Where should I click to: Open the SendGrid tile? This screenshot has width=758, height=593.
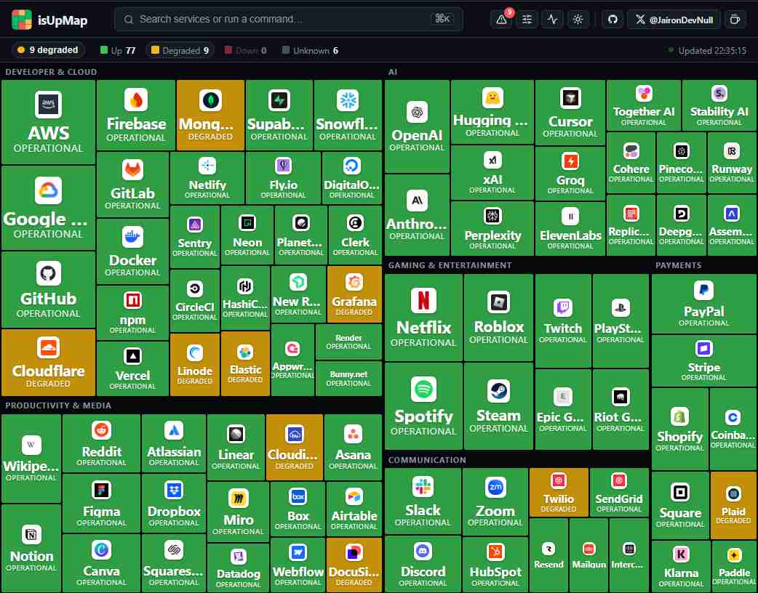(619, 492)
